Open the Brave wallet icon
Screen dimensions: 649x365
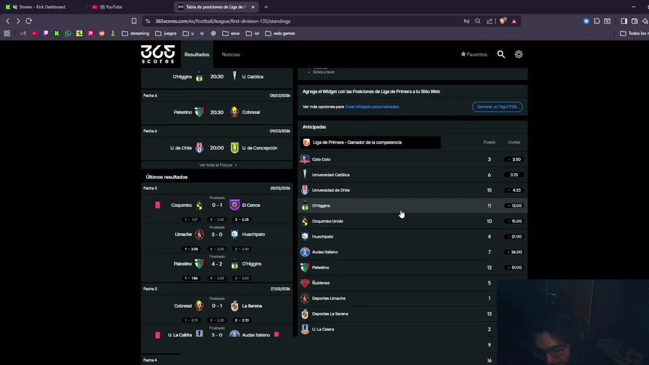pyautogui.click(x=634, y=21)
